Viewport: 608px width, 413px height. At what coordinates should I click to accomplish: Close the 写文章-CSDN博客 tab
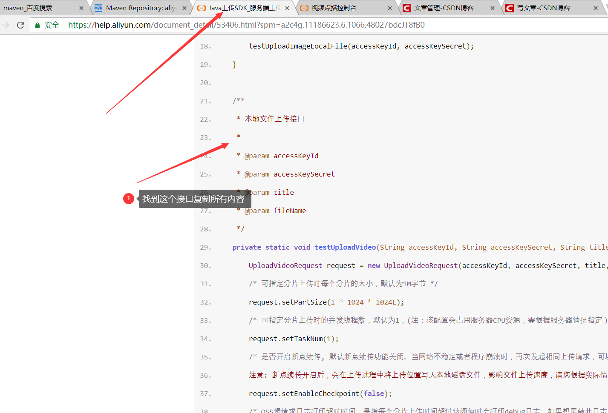pos(596,8)
